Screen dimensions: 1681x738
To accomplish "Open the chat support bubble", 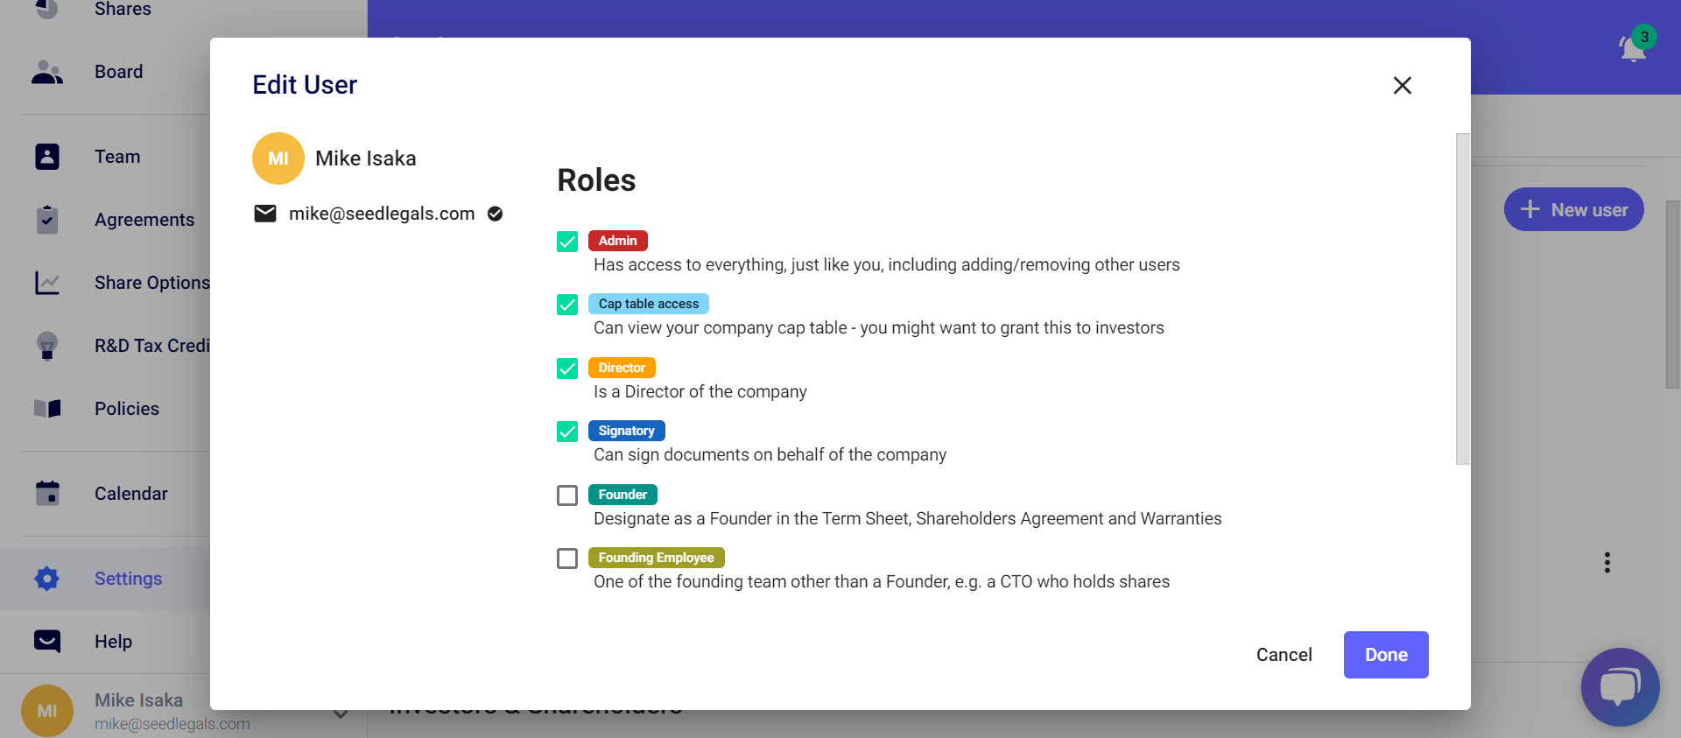I will (1620, 687).
